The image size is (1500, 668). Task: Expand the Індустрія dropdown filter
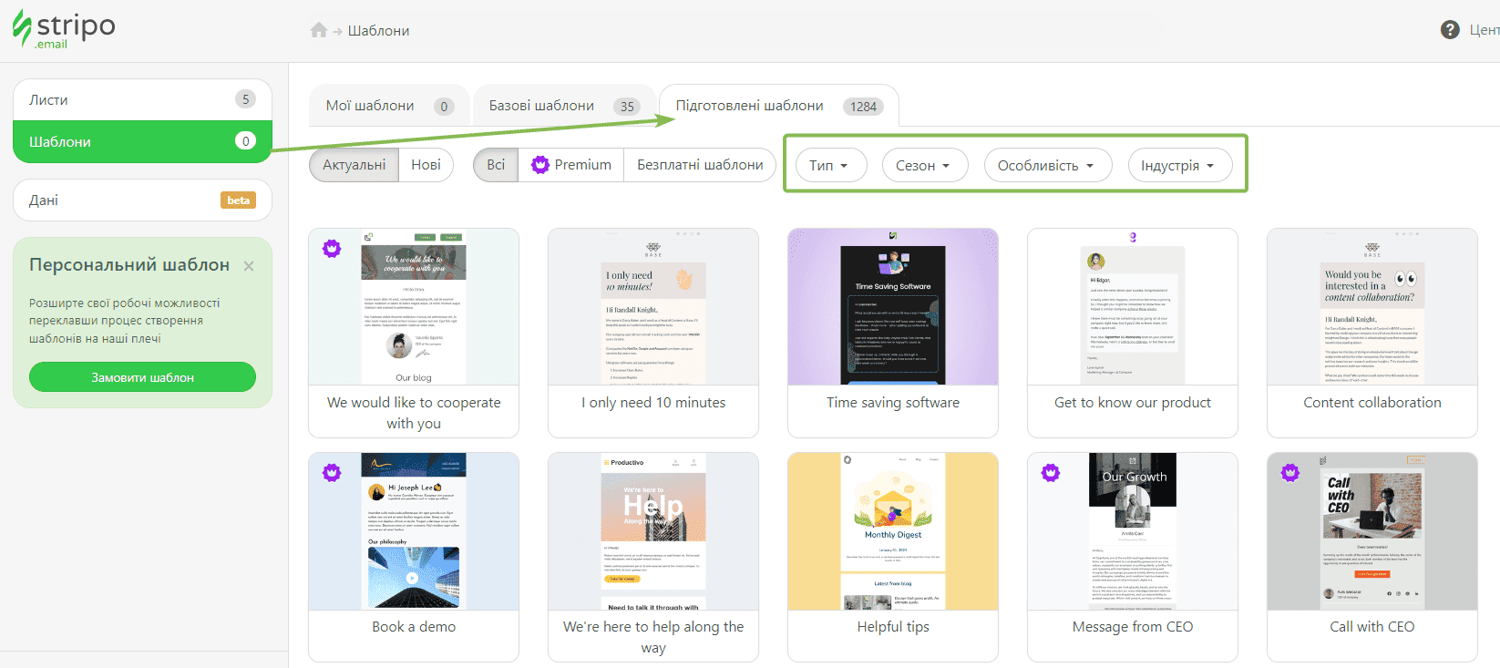pyautogui.click(x=1178, y=166)
